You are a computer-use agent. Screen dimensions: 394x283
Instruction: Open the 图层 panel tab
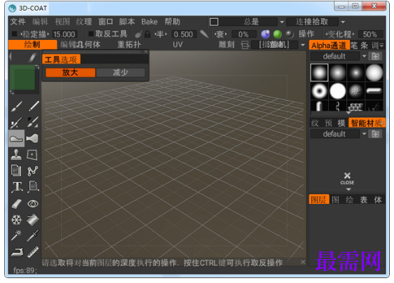point(318,200)
